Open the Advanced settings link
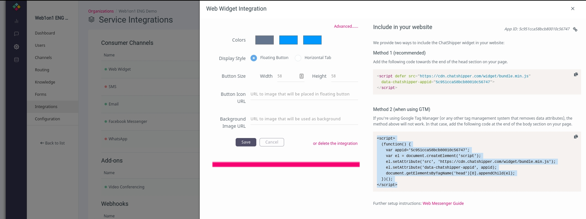586x219 pixels. tap(346, 26)
